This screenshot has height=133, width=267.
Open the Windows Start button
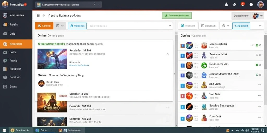[x=4, y=130]
